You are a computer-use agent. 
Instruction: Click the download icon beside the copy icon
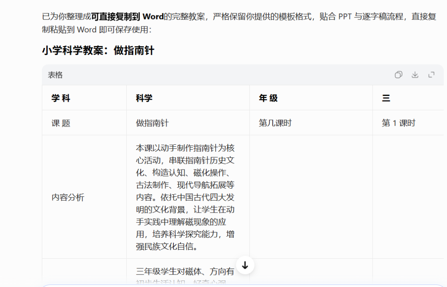415,74
